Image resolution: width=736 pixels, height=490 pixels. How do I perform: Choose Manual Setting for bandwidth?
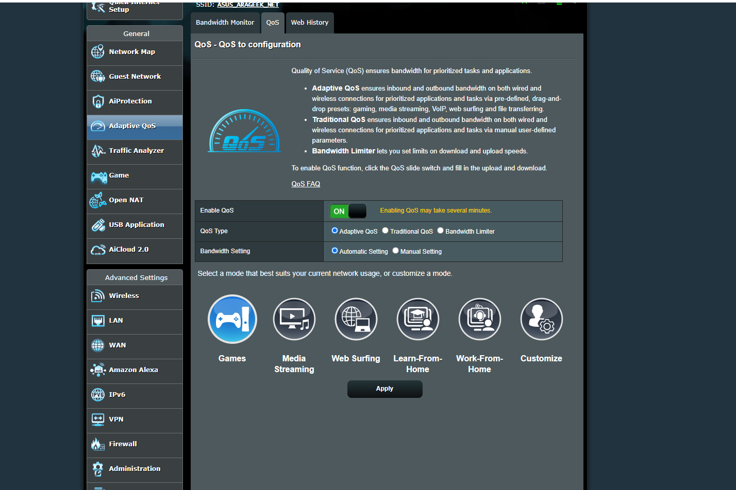(x=395, y=251)
